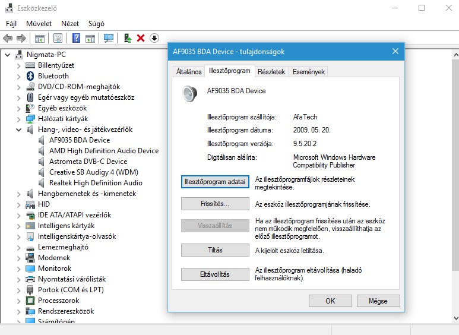Open the Fájl menu

[11, 24]
